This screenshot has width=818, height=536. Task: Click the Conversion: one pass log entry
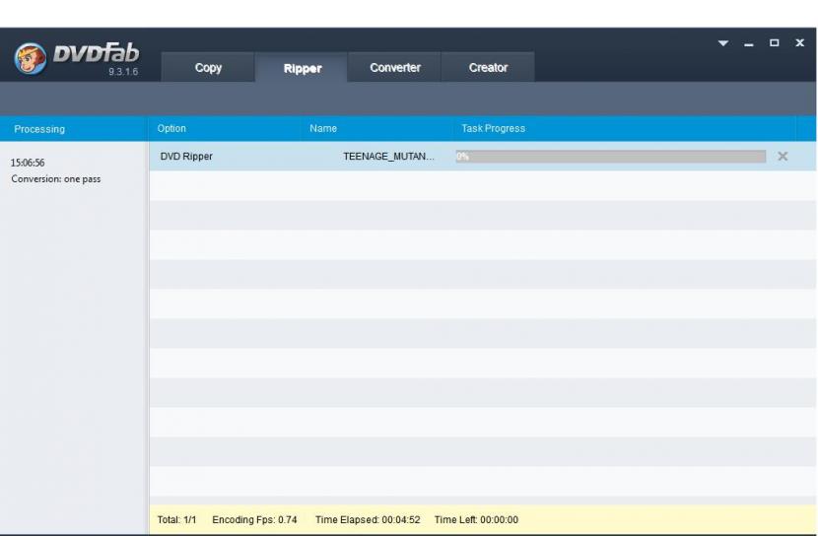click(x=56, y=179)
